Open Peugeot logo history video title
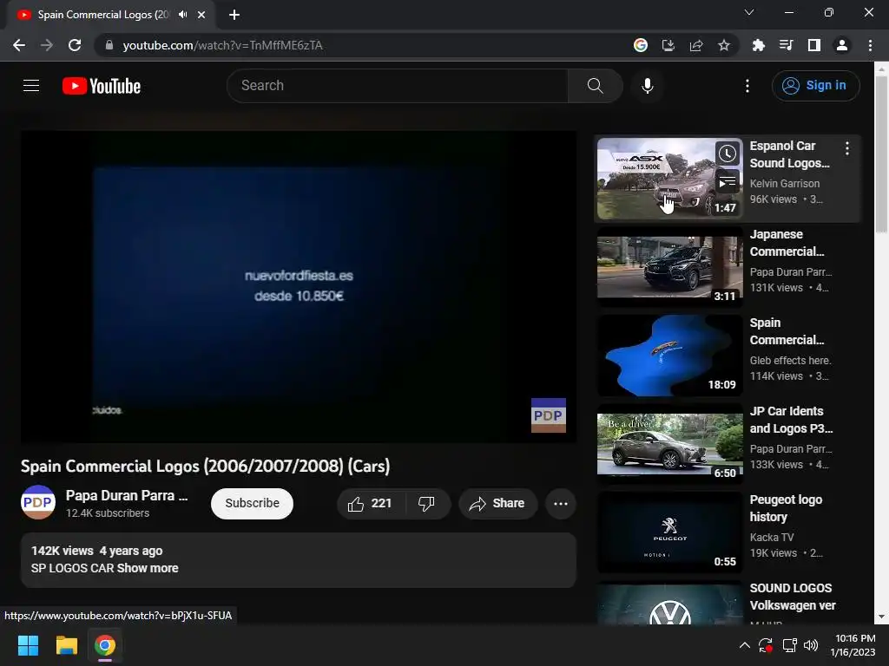 tap(786, 508)
